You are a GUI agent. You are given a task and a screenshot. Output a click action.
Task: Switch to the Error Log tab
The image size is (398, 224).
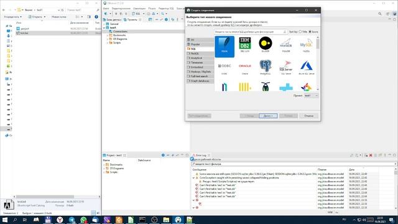tap(201, 155)
